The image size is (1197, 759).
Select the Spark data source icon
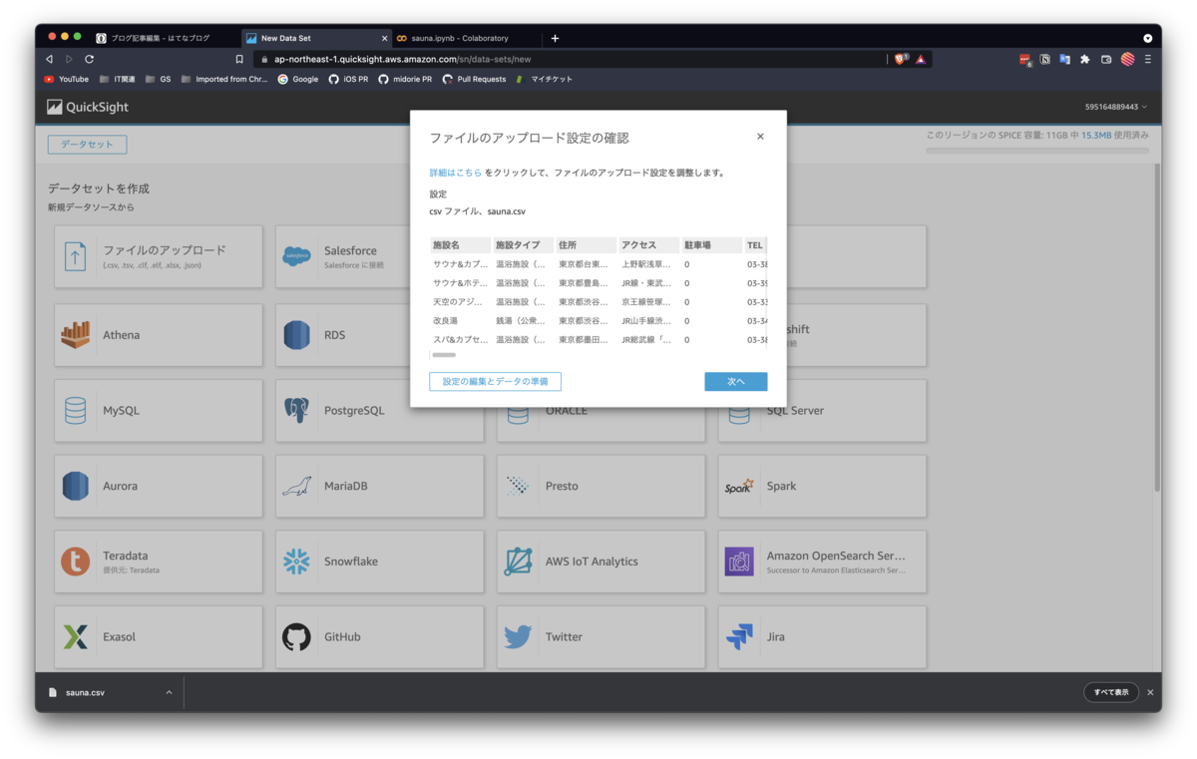click(739, 486)
